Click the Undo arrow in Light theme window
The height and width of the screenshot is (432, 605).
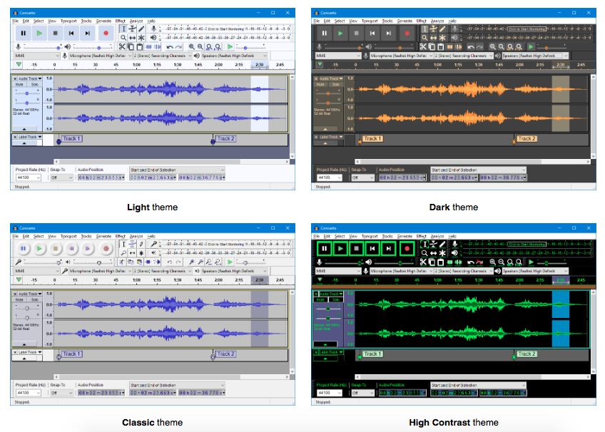[x=169, y=46]
